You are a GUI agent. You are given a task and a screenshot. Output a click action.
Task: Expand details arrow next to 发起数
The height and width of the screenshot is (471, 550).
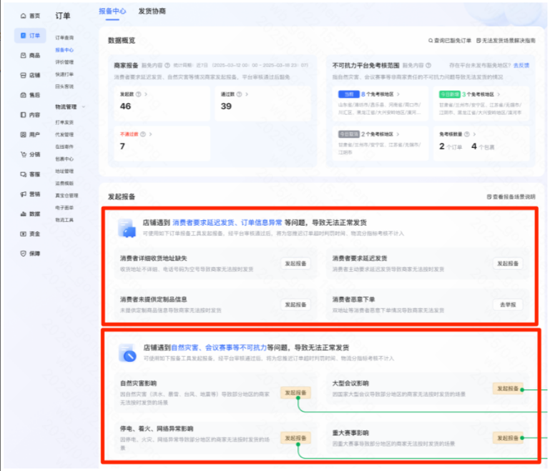(x=146, y=94)
